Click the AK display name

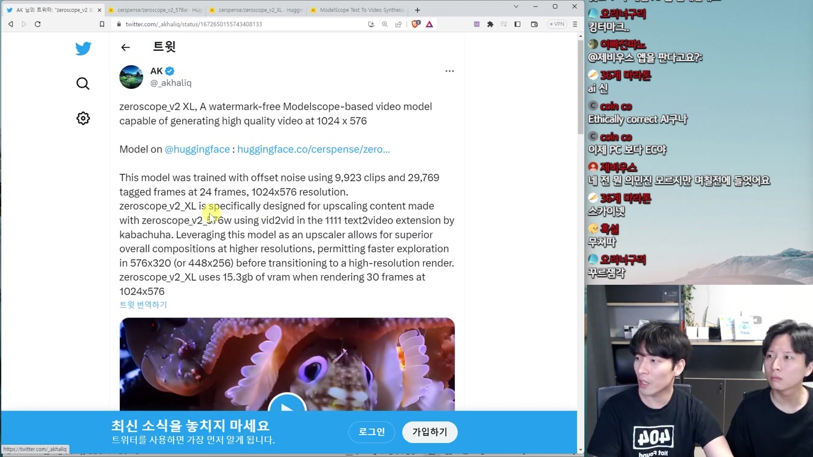(x=157, y=71)
